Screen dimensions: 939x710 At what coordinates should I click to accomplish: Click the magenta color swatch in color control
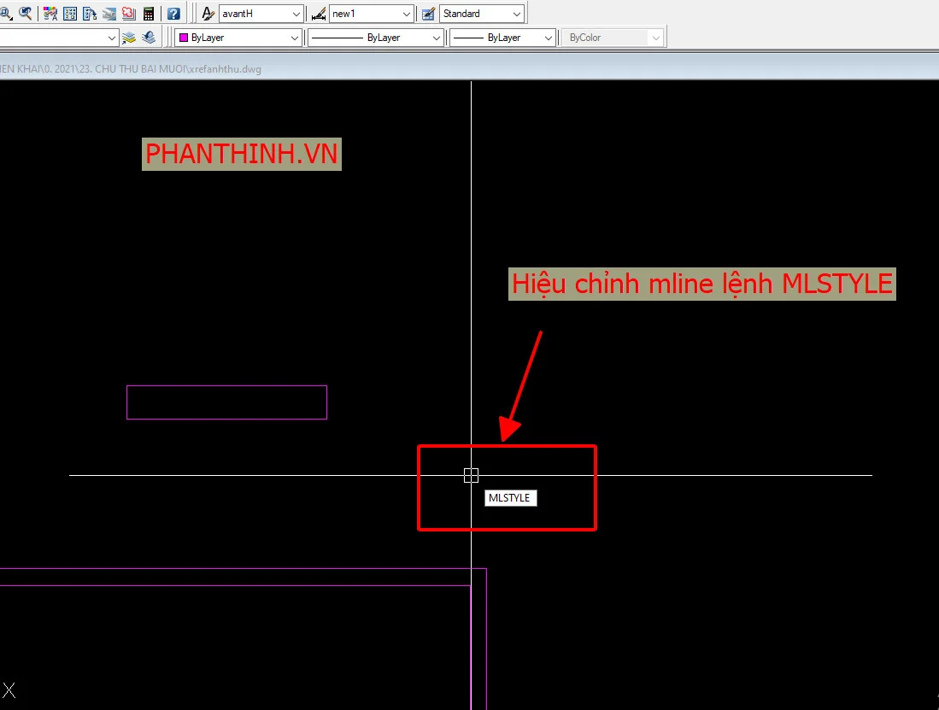click(x=184, y=38)
